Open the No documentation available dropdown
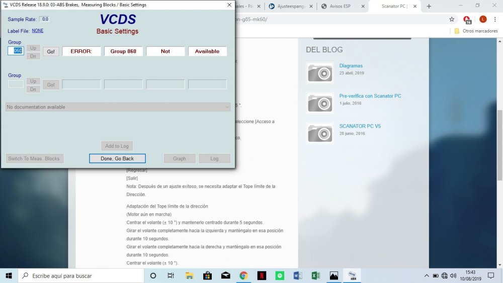The image size is (503, 283). [118, 107]
